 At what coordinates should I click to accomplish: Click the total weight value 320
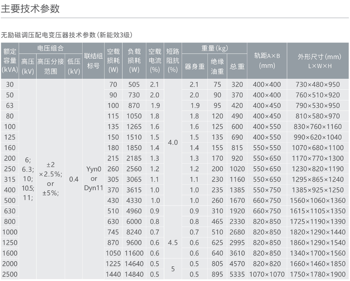click(237, 84)
